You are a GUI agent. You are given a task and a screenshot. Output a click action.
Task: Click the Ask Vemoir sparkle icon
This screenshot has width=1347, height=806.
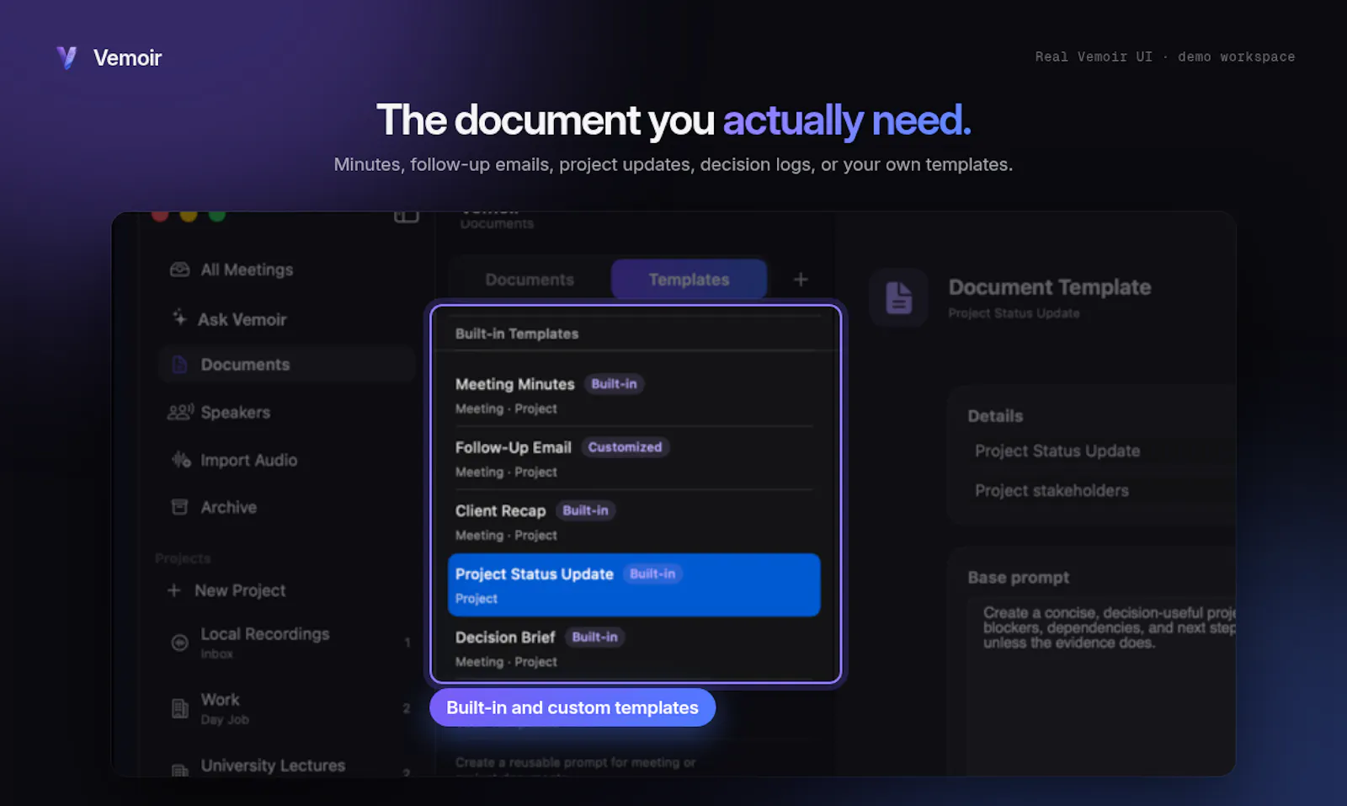pyautogui.click(x=179, y=318)
